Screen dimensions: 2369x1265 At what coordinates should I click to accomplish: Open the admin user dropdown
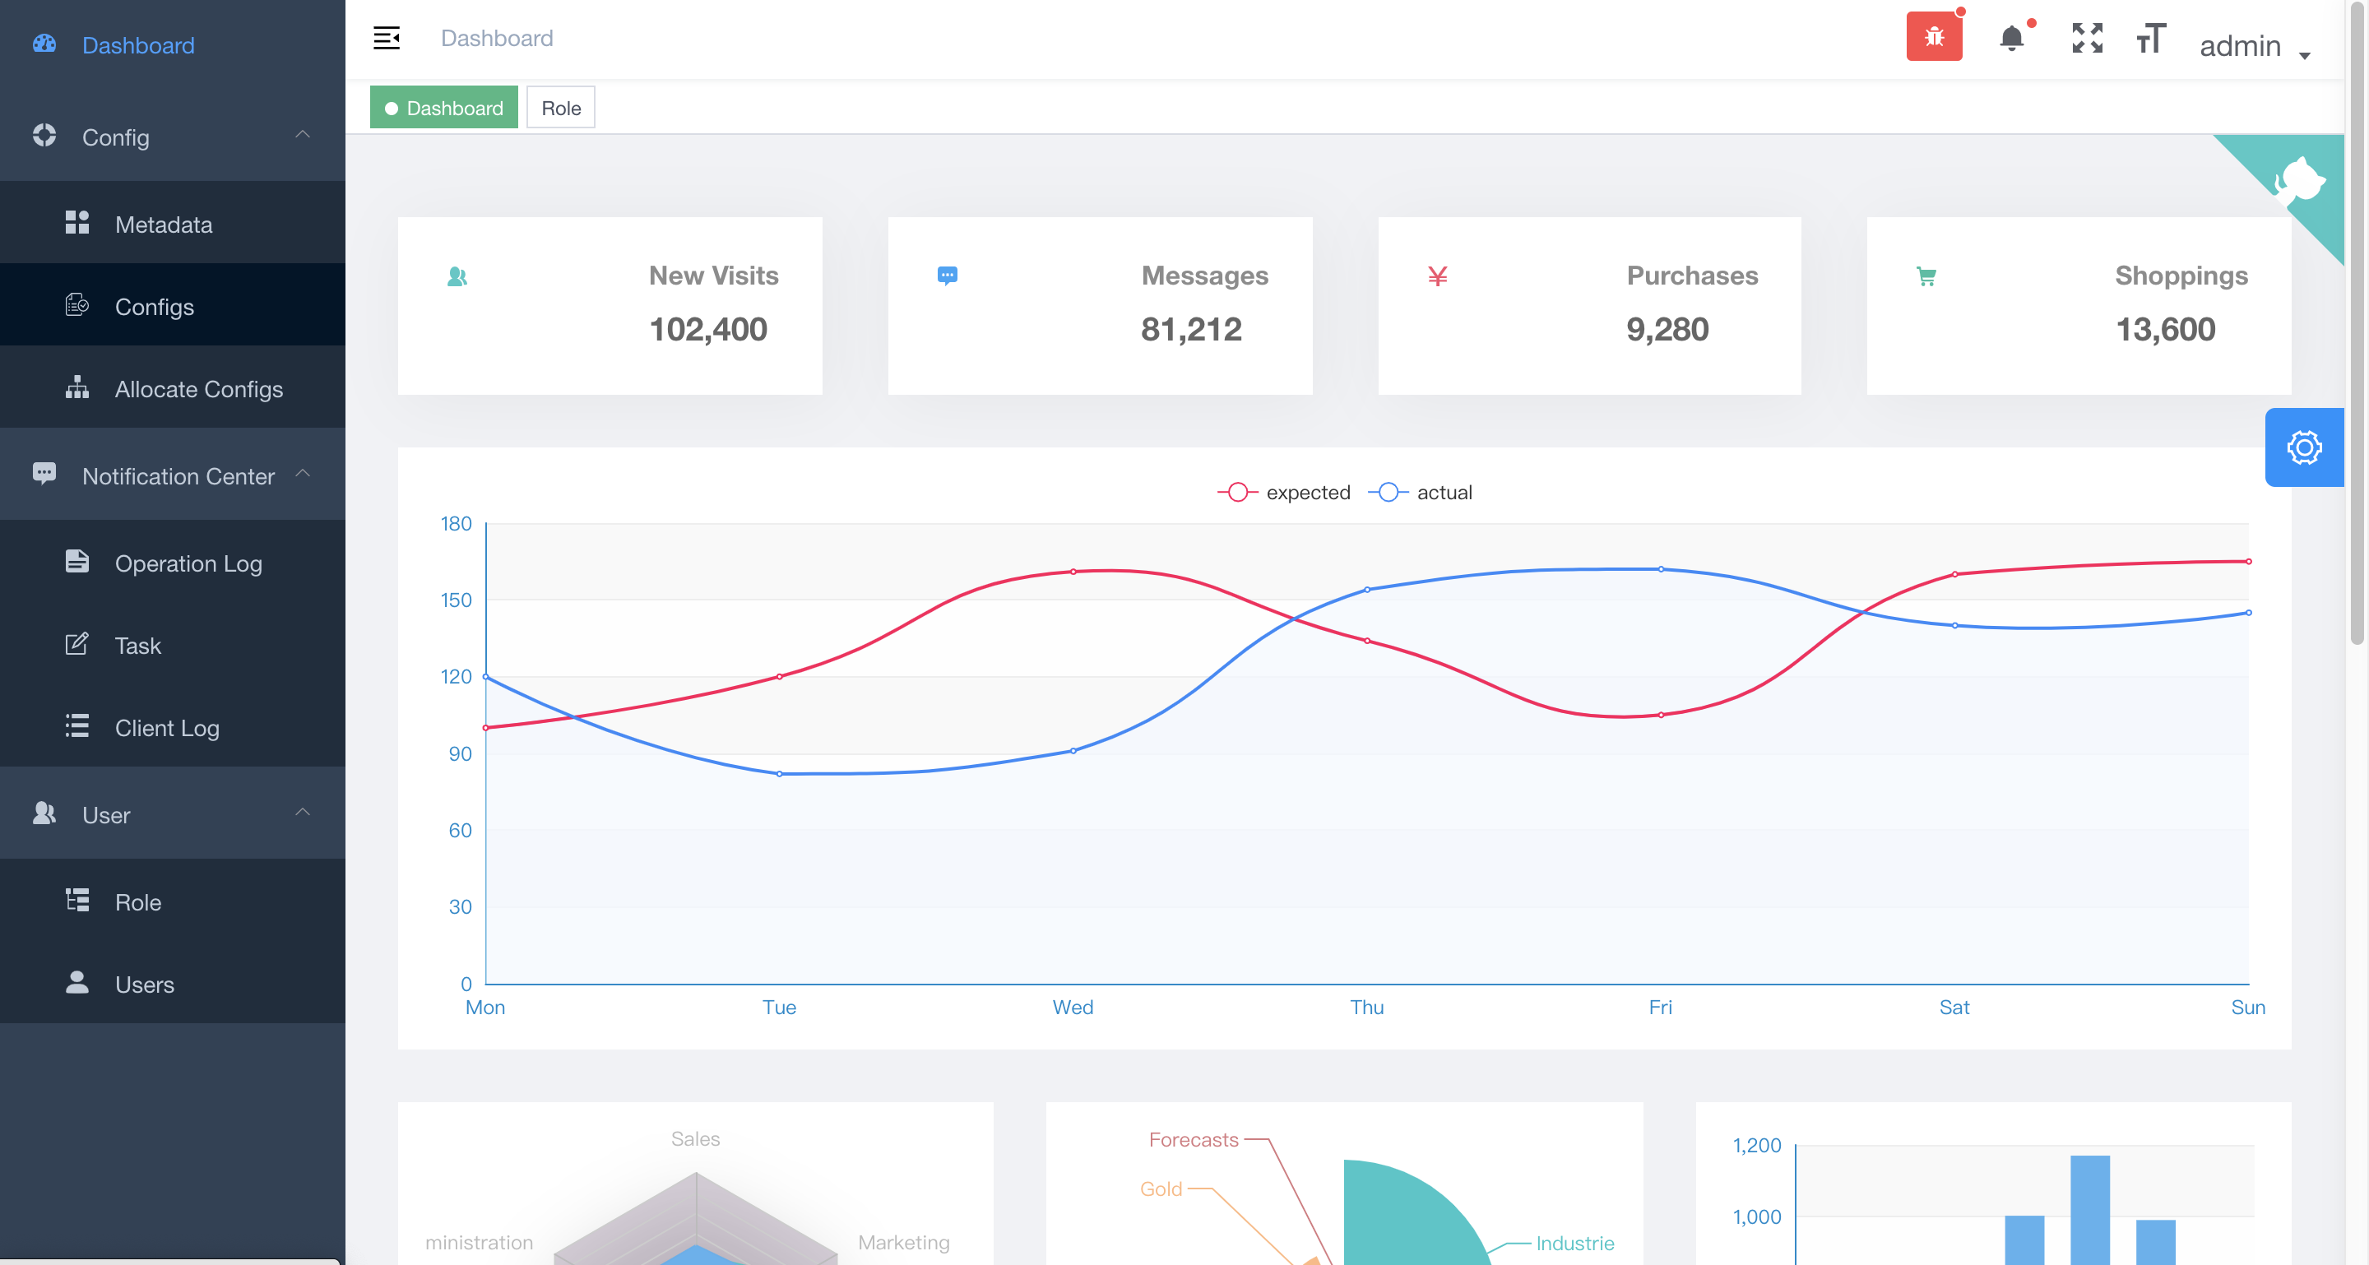click(2253, 46)
